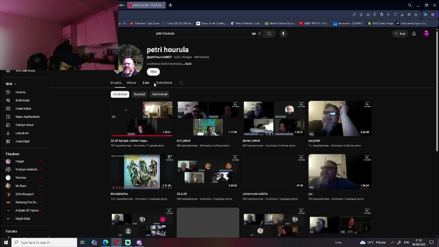This screenshot has height=247, width=439.
Task: Open browser tab search magnifier in title bar
Action: (x=410, y=5)
